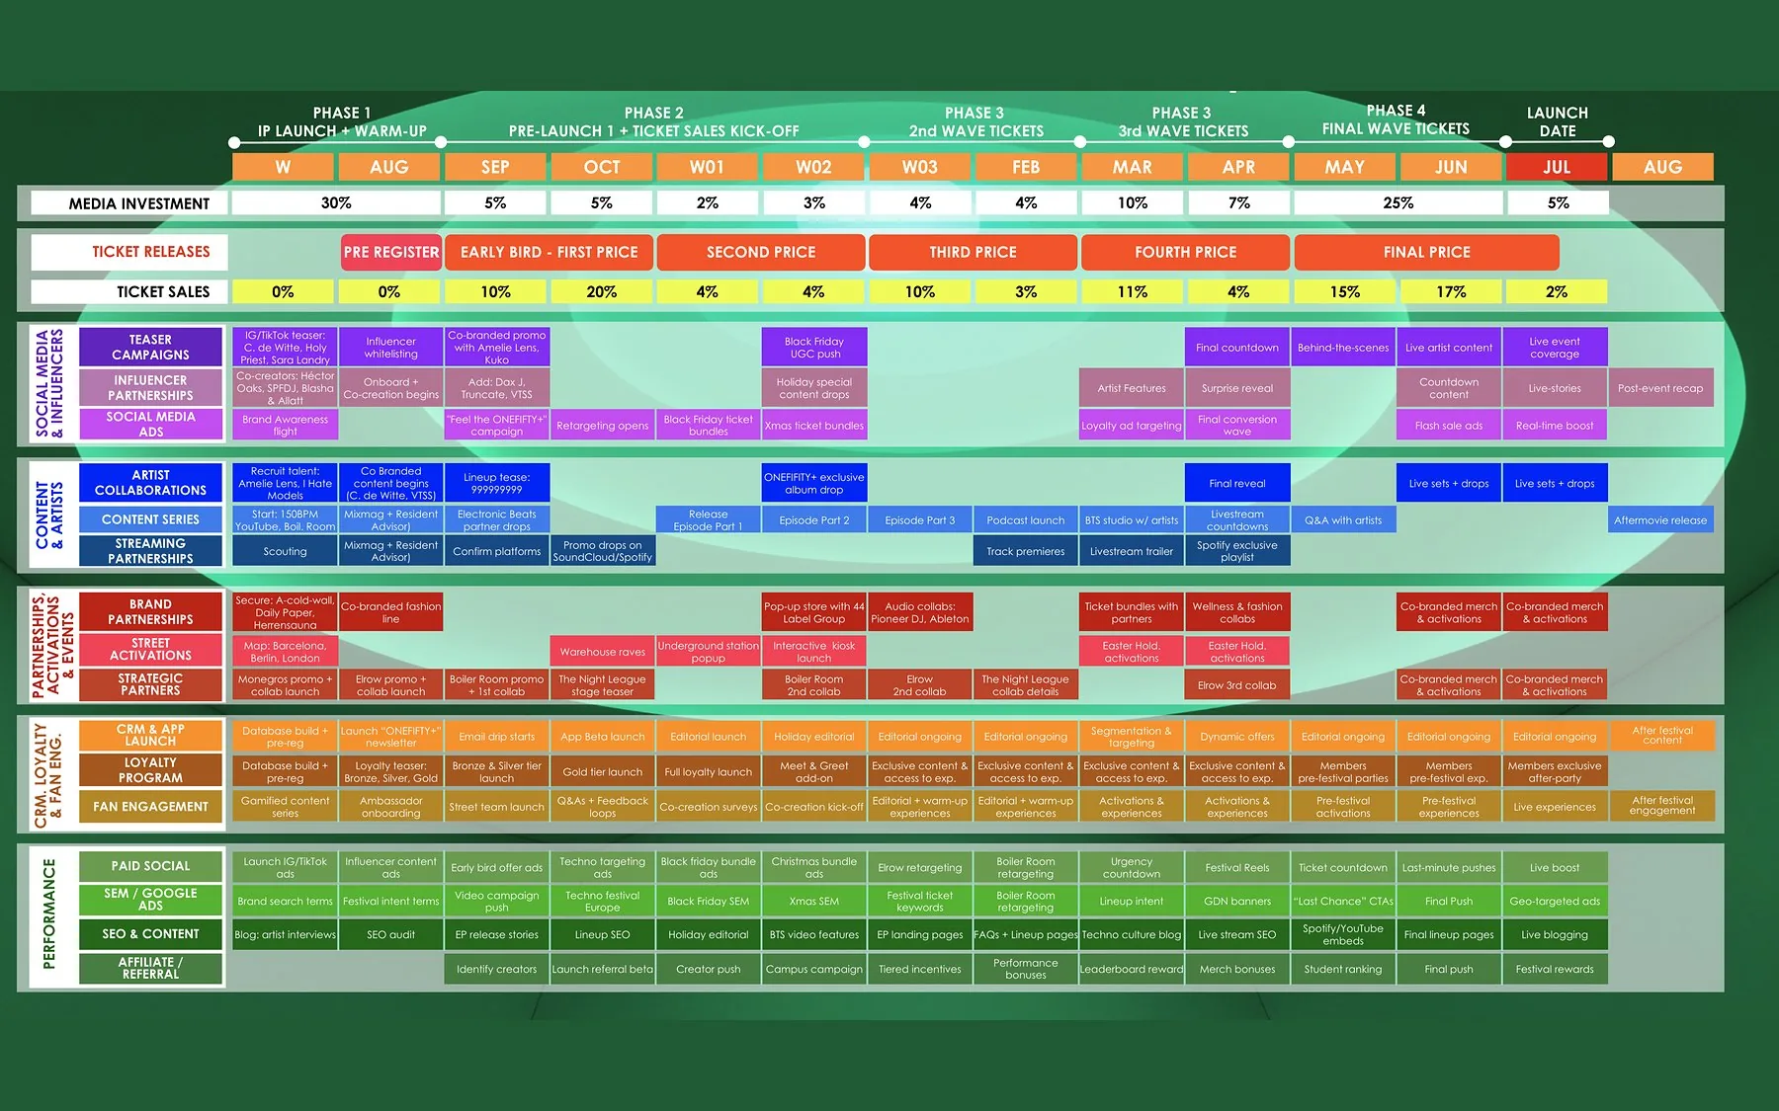The height and width of the screenshot is (1111, 1779).
Task: Select the STREET ACTIVATIONS row label
Action: tap(150, 649)
